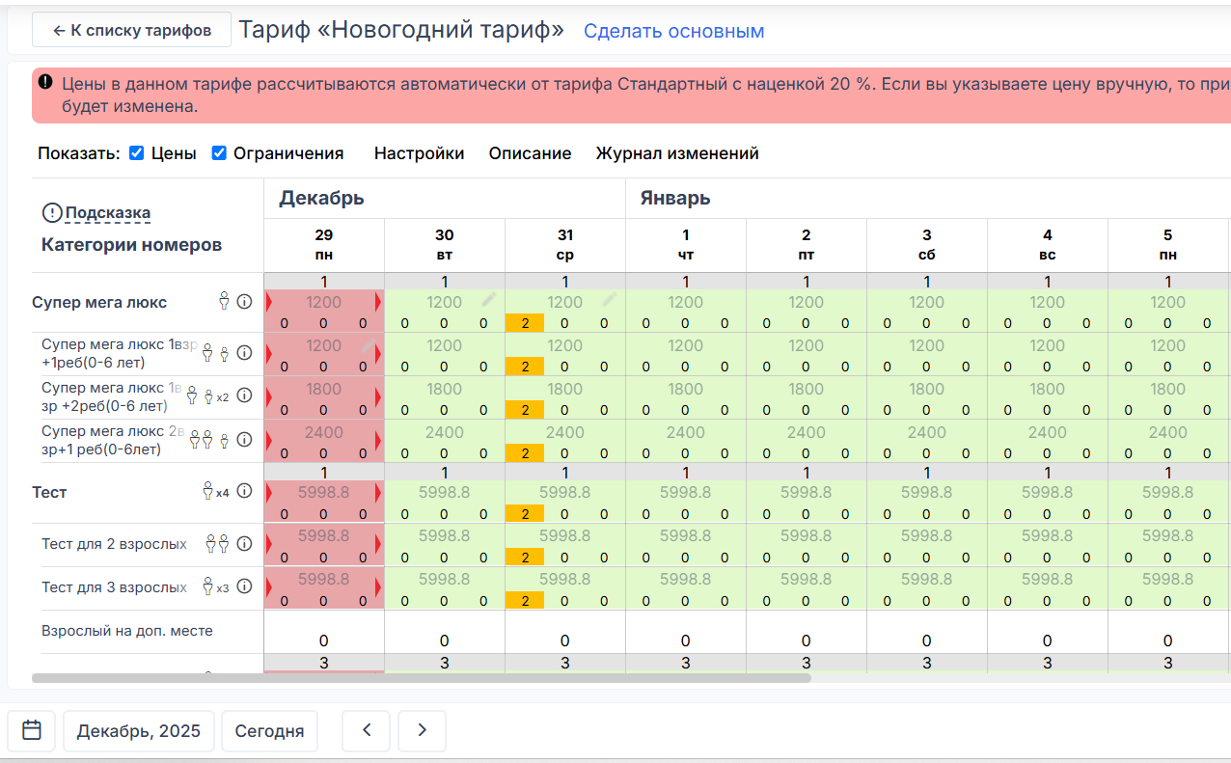Open info for Тест для 2 взрослых
This screenshot has width=1231, height=763.
click(x=244, y=544)
